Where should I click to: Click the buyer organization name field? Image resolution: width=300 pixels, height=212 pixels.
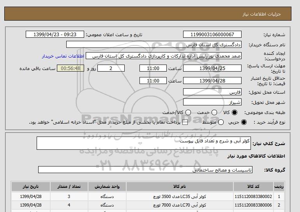pyautogui.click(x=154, y=44)
